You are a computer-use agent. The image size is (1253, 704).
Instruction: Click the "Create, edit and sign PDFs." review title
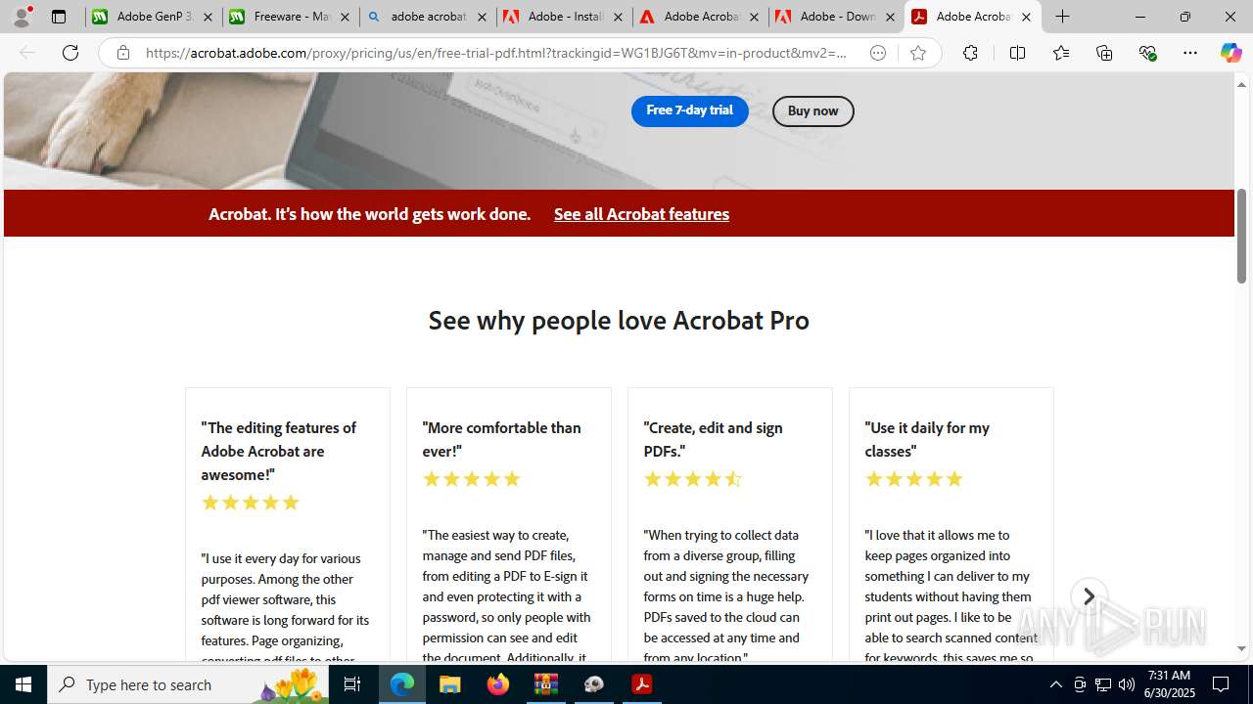(713, 439)
